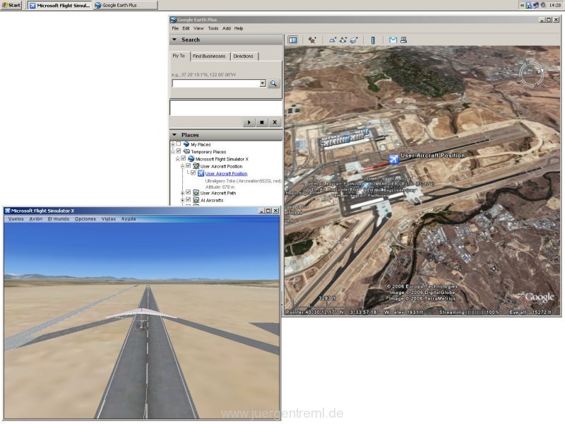Click the Altitude: 678 m text in Places
This screenshot has height=424, width=565.
point(220,187)
